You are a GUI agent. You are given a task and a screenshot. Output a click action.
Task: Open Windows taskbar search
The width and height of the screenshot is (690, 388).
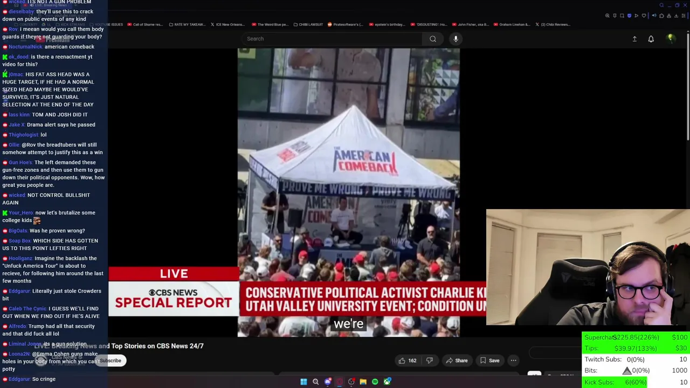316,382
